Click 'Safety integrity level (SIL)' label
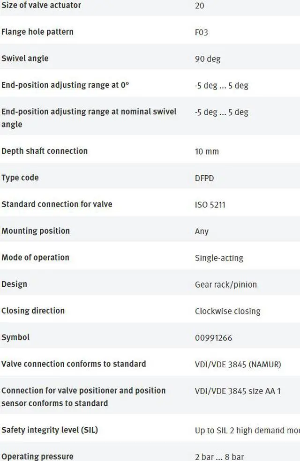This screenshot has width=300, height=461. 50,430
